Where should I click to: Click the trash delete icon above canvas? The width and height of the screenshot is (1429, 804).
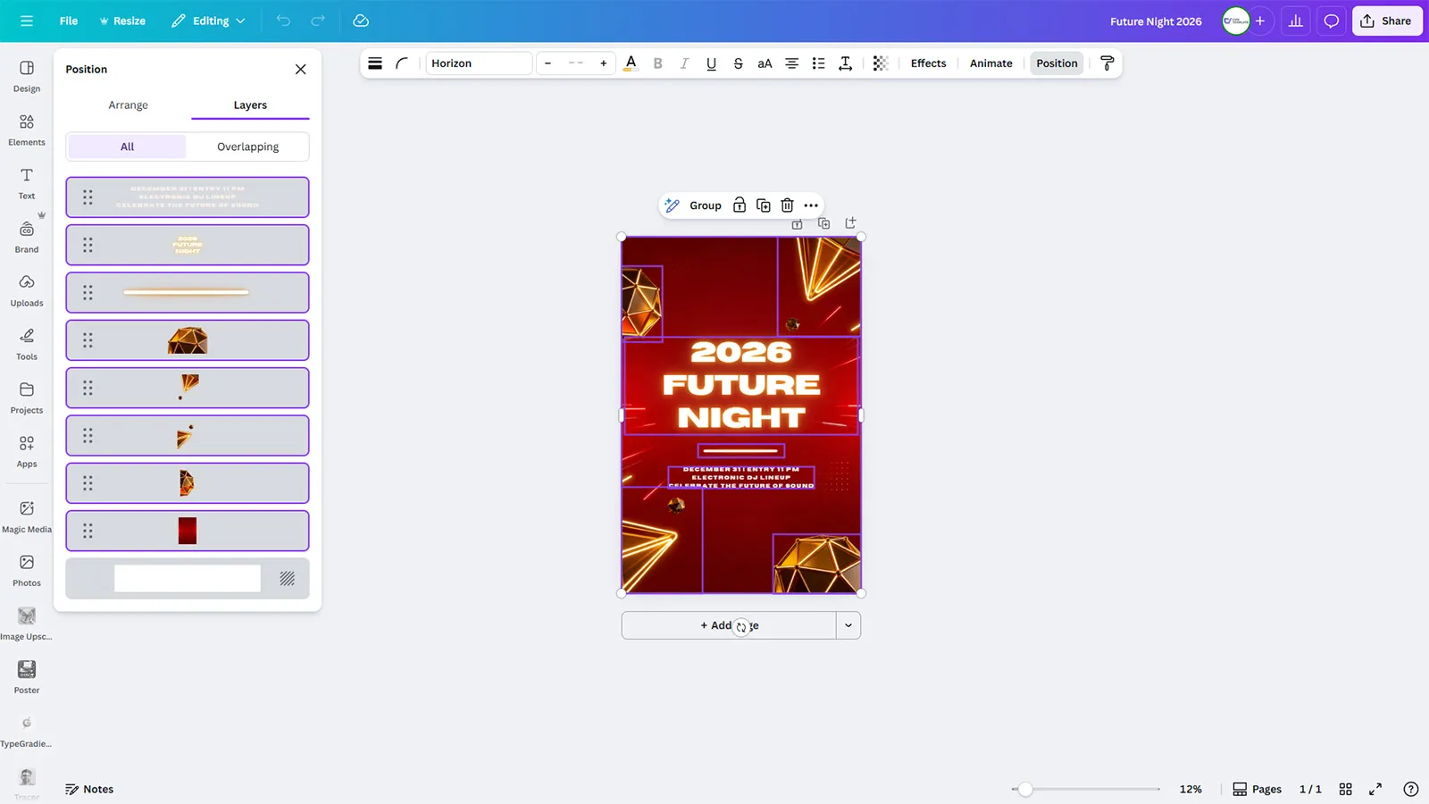[x=787, y=205]
